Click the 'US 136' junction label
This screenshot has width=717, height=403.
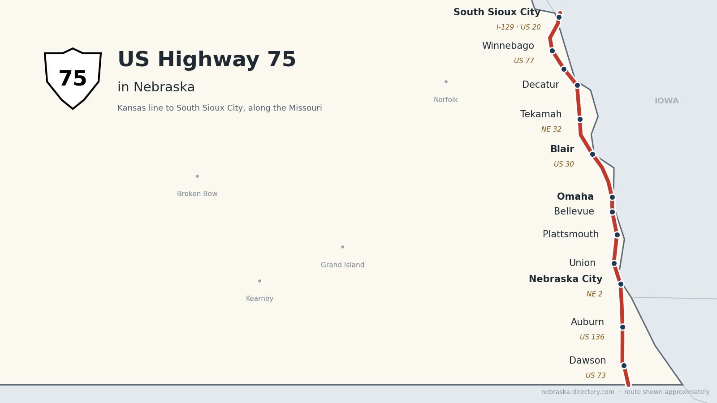592,337
